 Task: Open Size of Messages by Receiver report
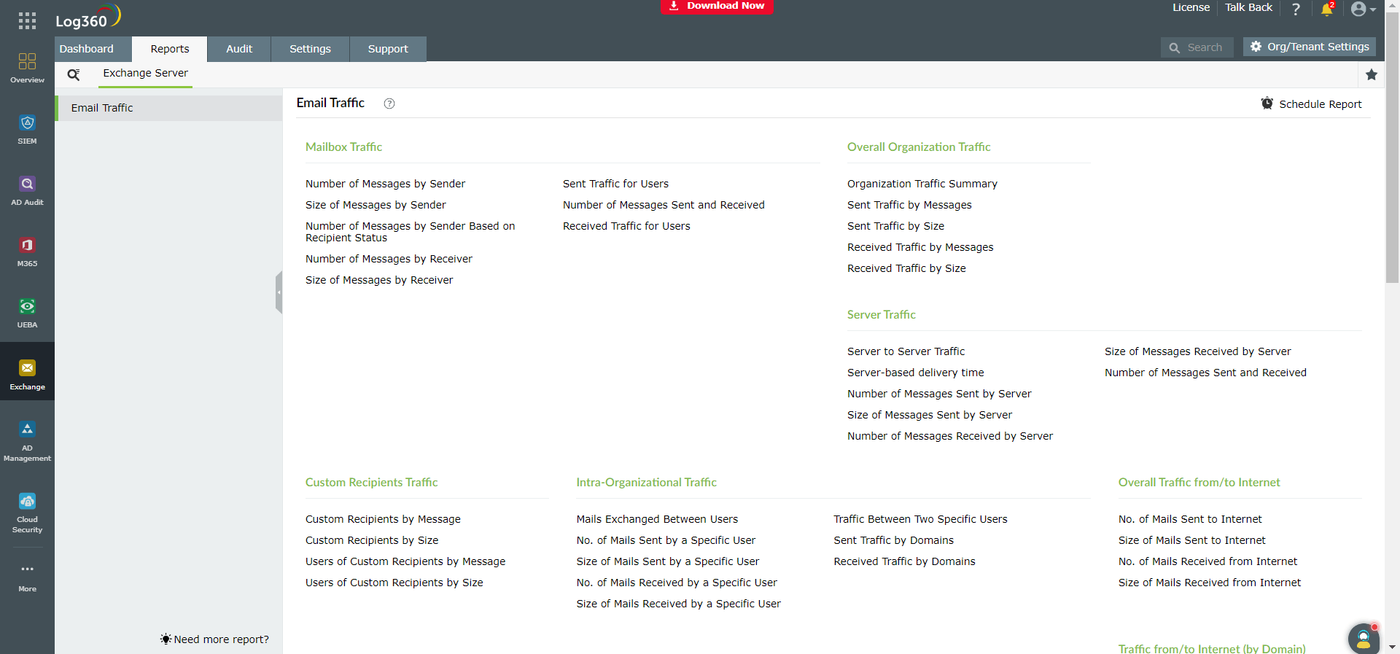click(x=379, y=280)
